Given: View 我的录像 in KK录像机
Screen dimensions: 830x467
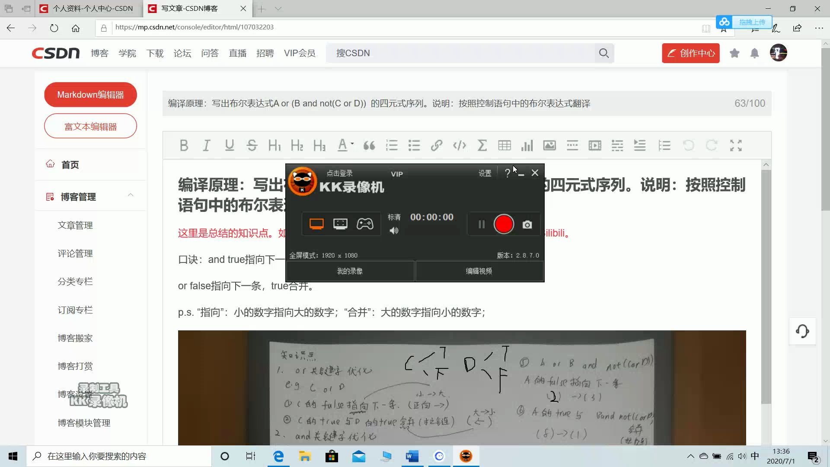Looking at the screenshot, I should click(x=350, y=271).
